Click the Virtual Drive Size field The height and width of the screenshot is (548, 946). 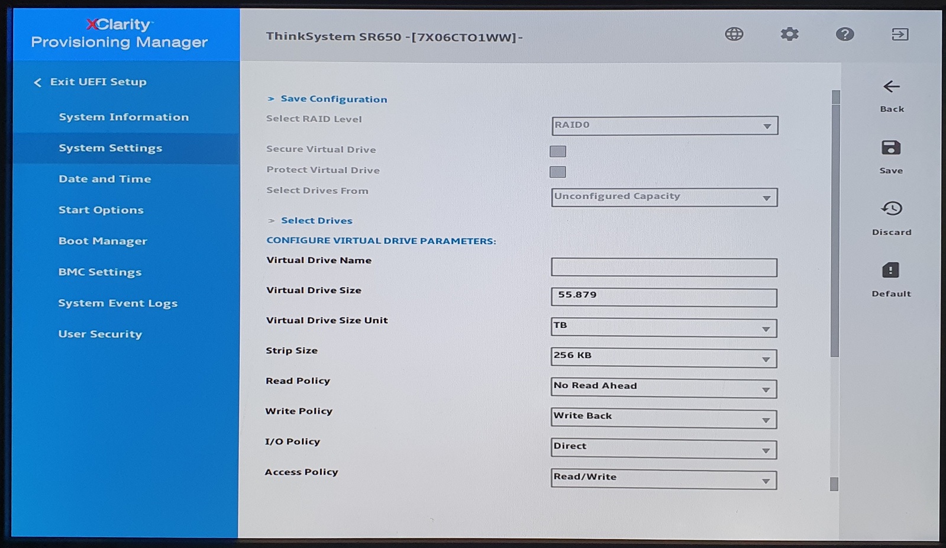[x=664, y=298]
